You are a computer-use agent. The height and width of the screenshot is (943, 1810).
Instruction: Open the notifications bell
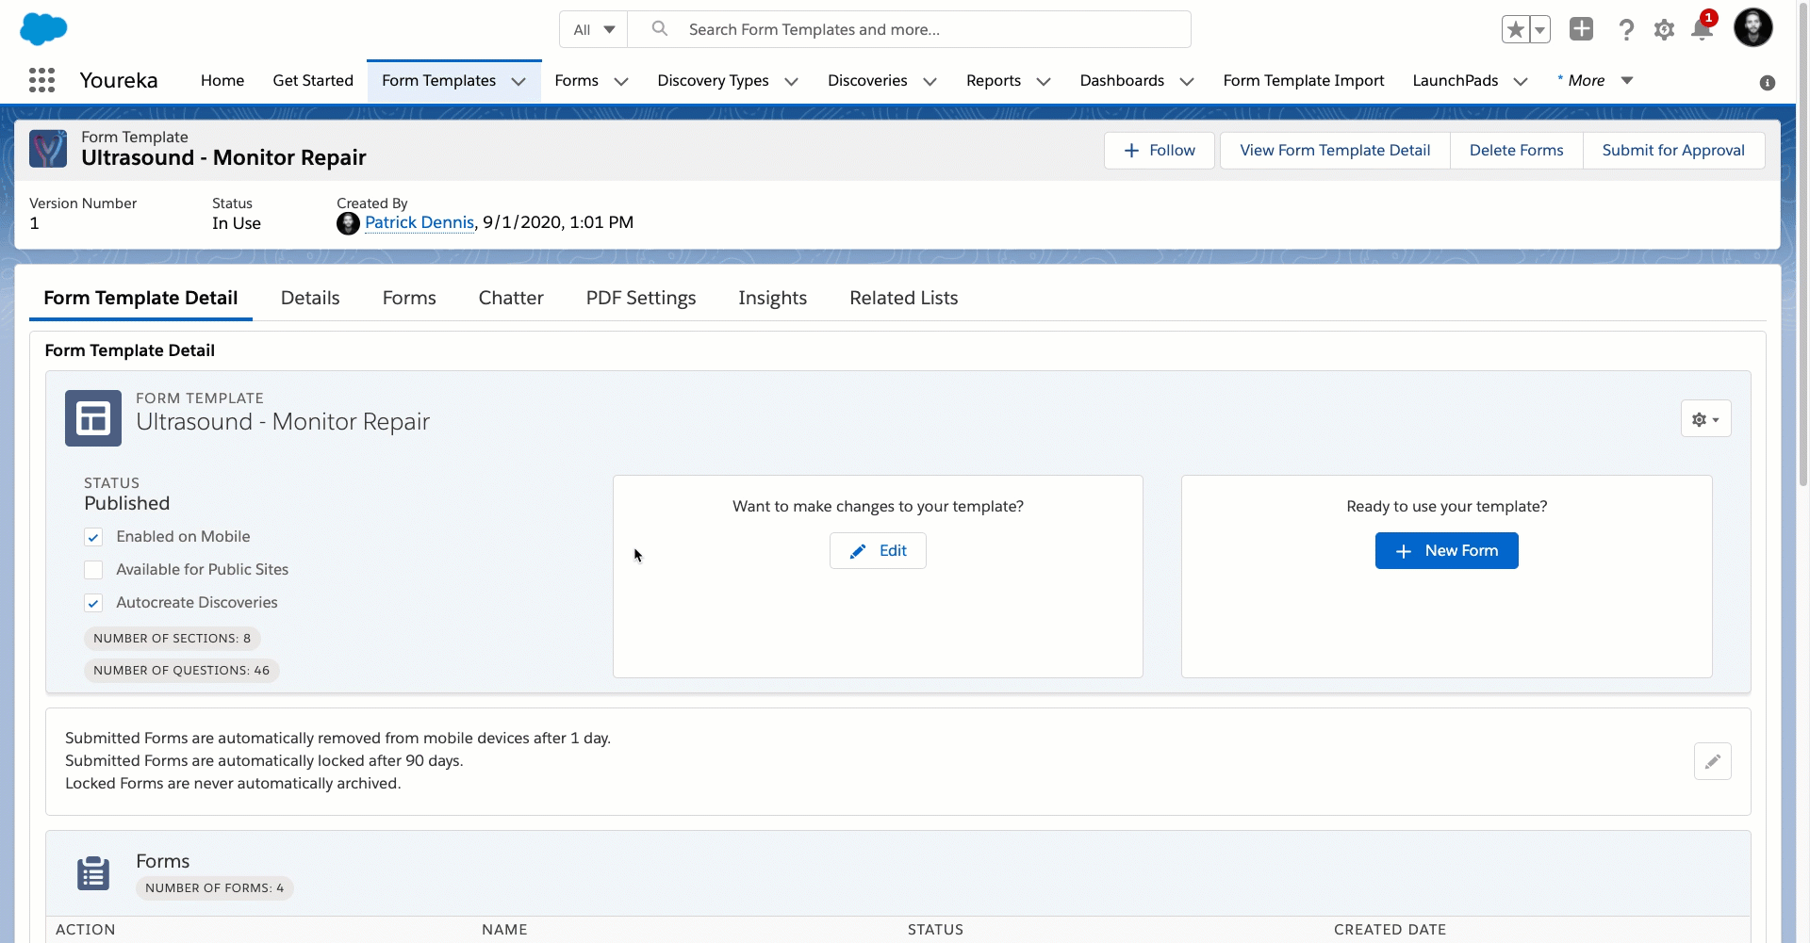click(1702, 30)
